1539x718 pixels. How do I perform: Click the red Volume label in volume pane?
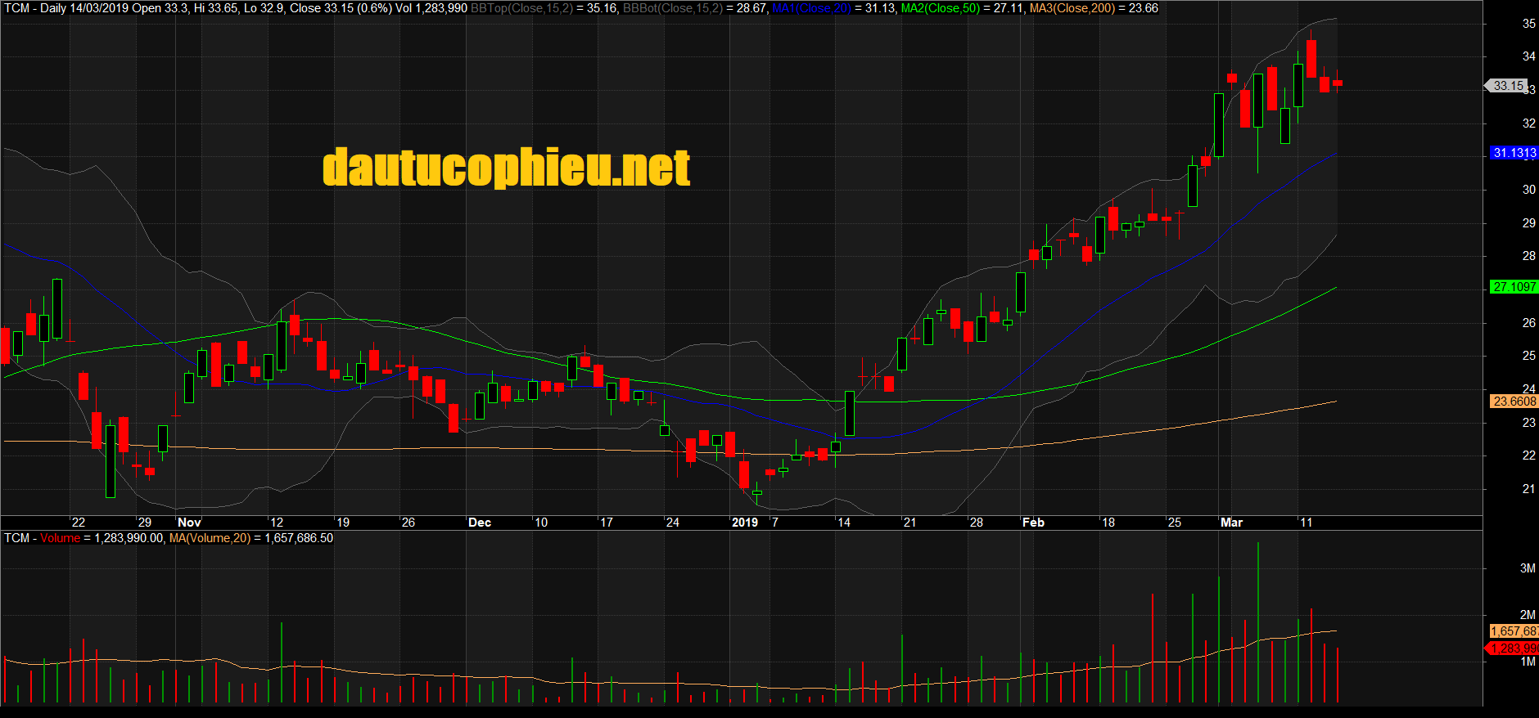[61, 538]
